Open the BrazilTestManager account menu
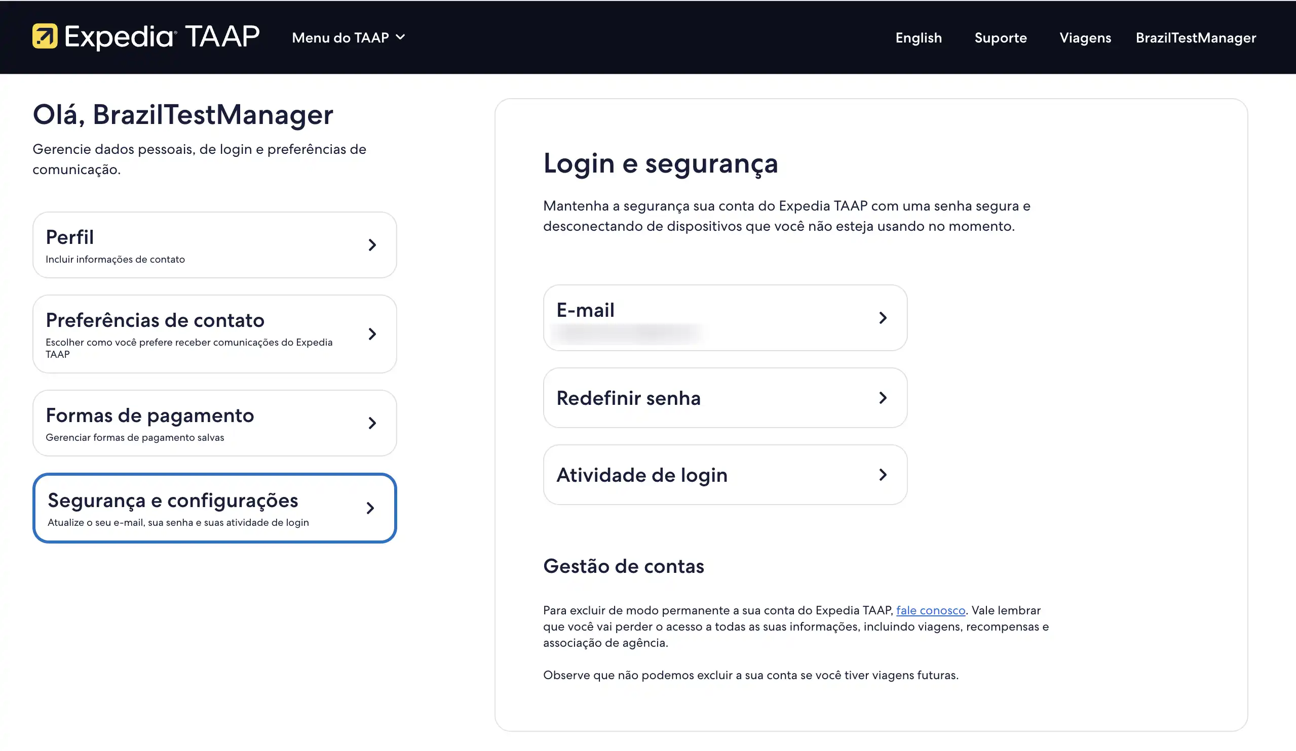This screenshot has width=1296, height=751. [x=1196, y=37]
